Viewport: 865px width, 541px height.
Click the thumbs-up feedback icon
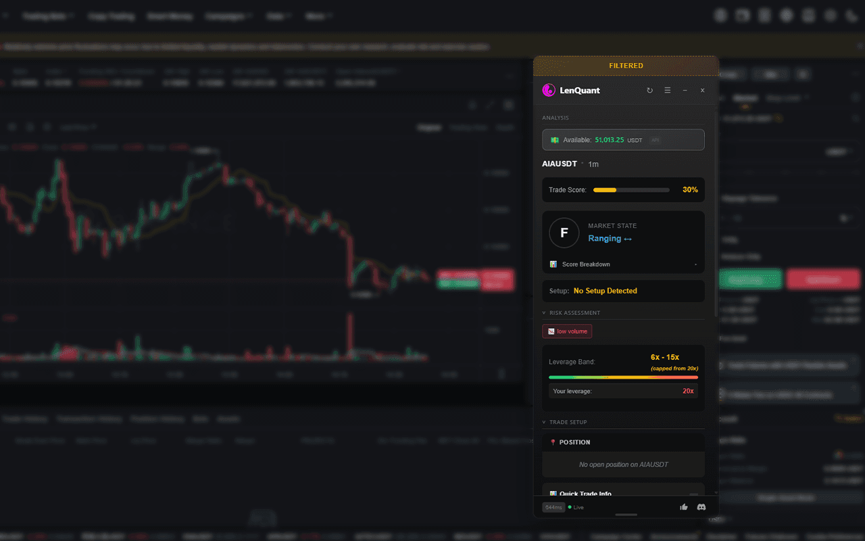[683, 507]
